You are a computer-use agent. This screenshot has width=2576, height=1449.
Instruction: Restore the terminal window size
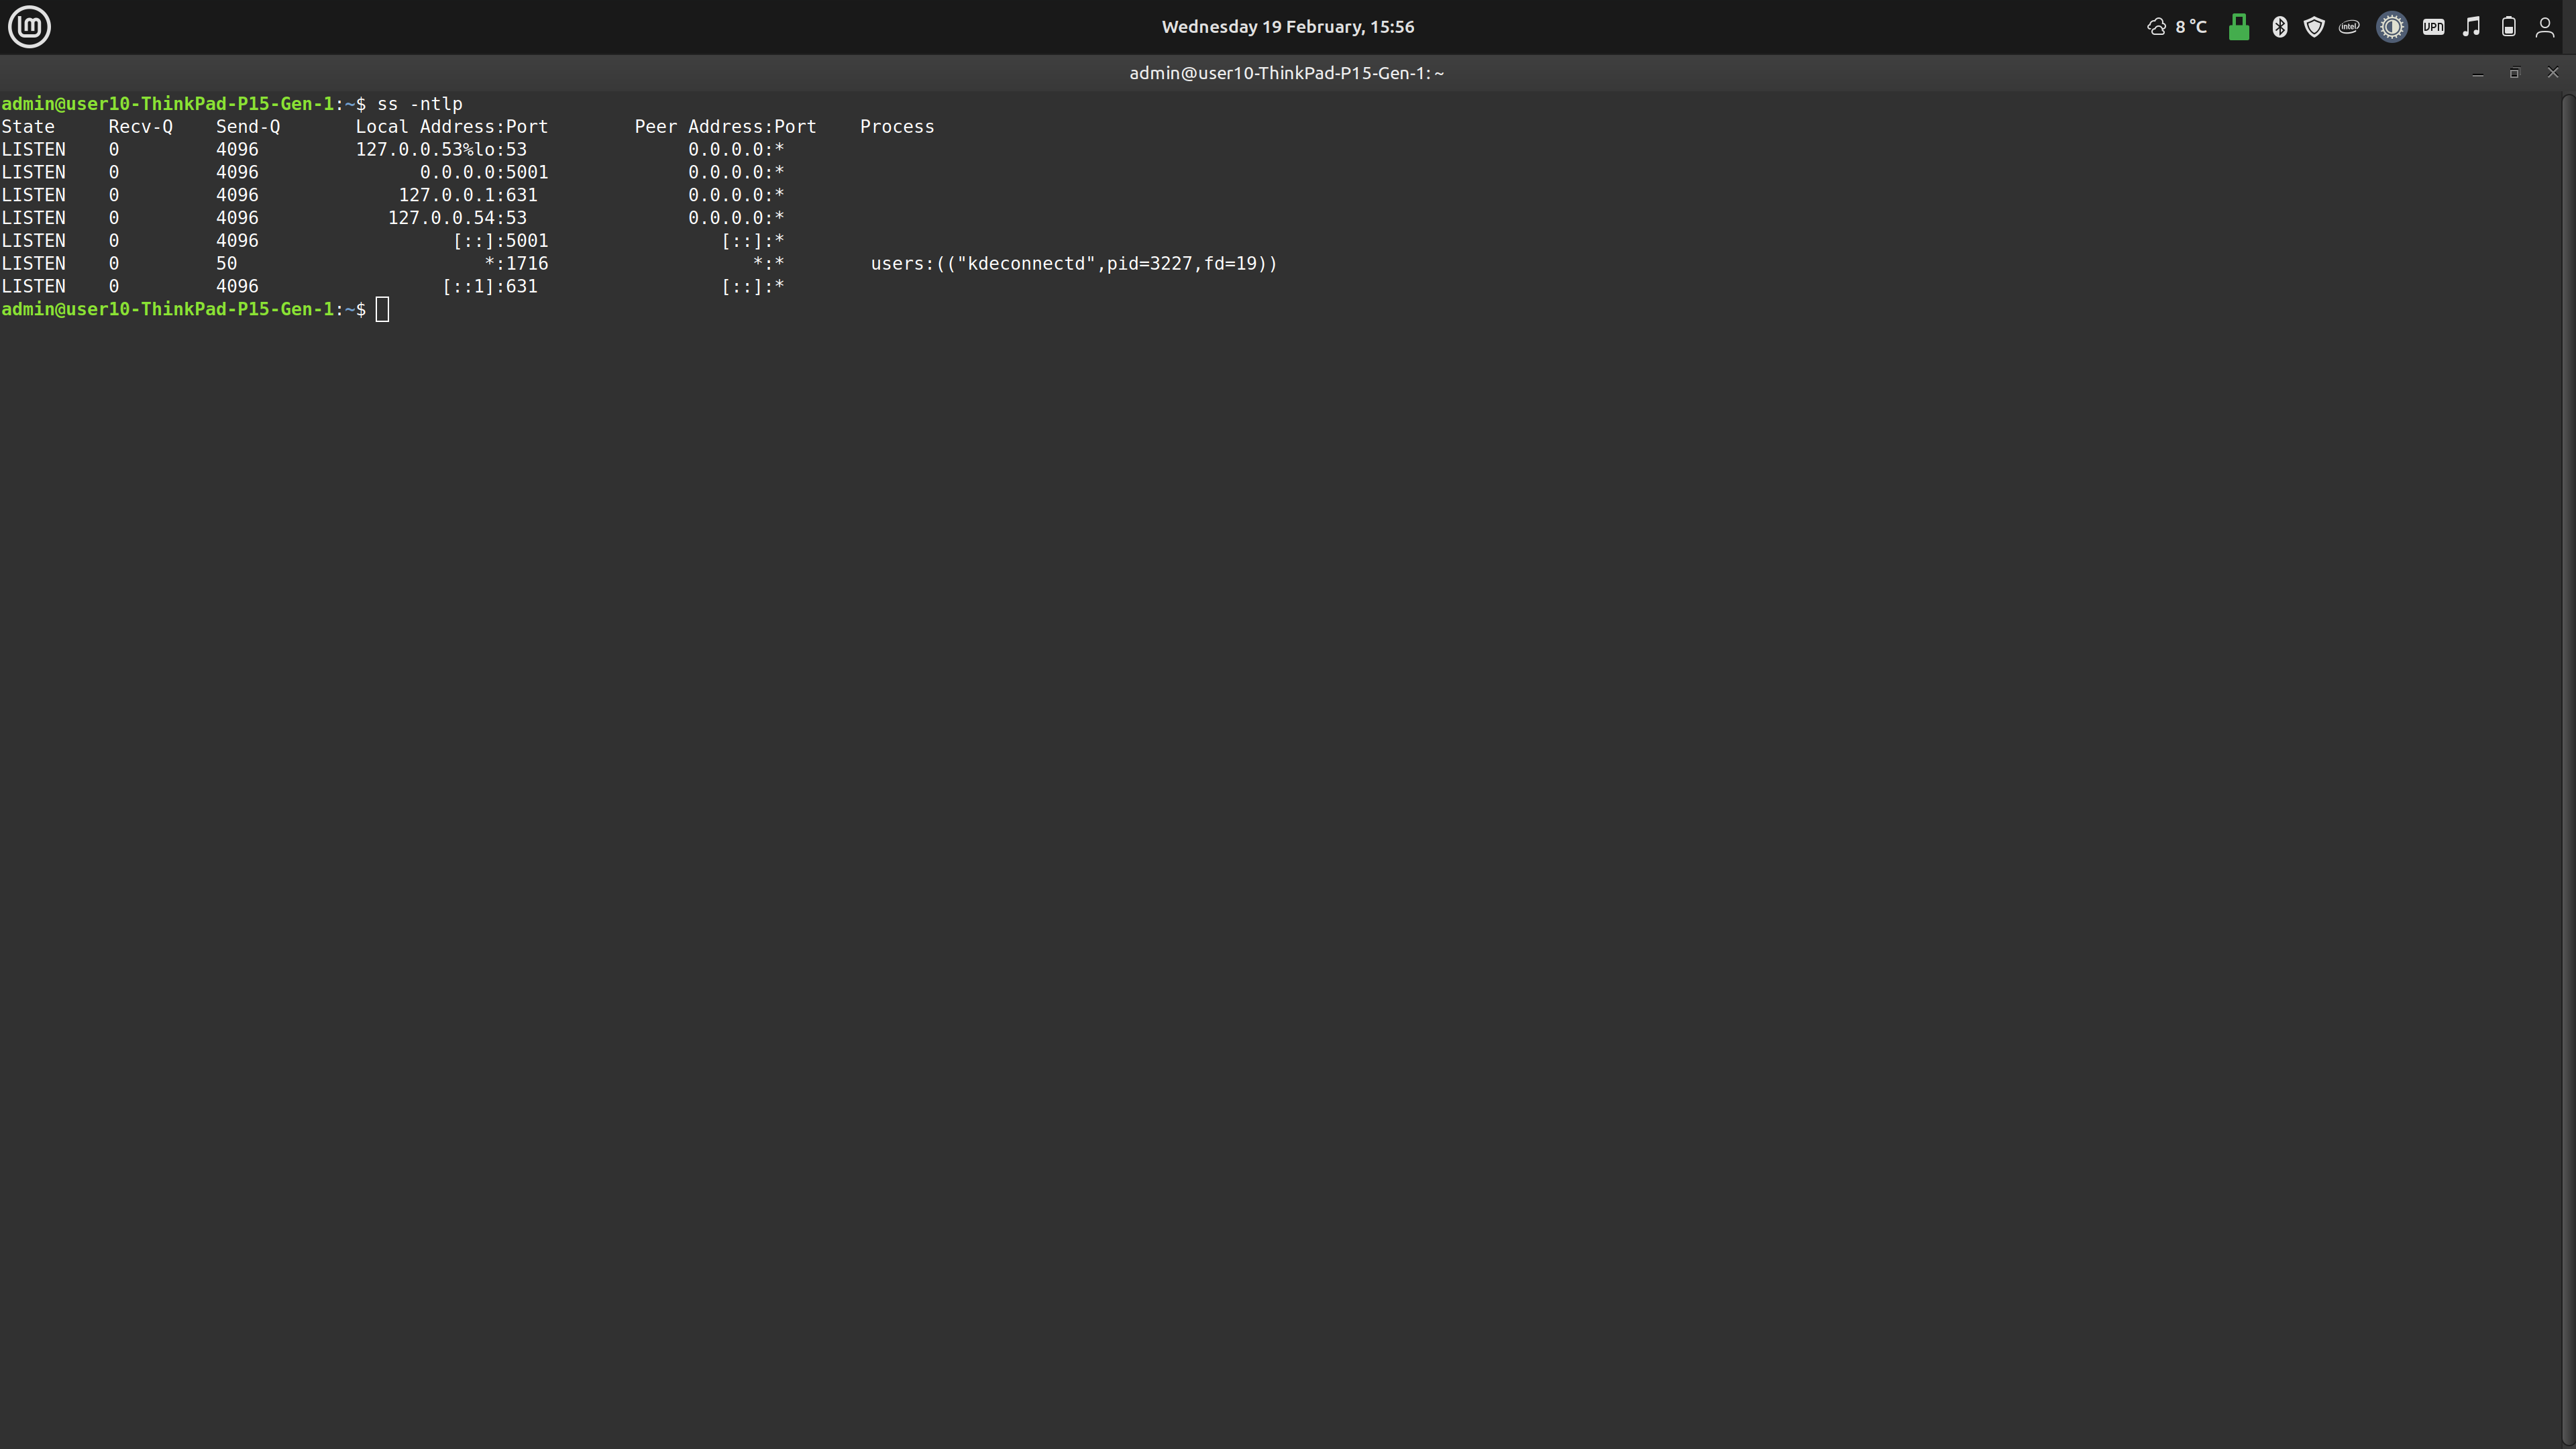pyautogui.click(x=2515, y=73)
